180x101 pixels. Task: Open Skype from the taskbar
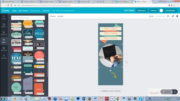click(141, 99)
